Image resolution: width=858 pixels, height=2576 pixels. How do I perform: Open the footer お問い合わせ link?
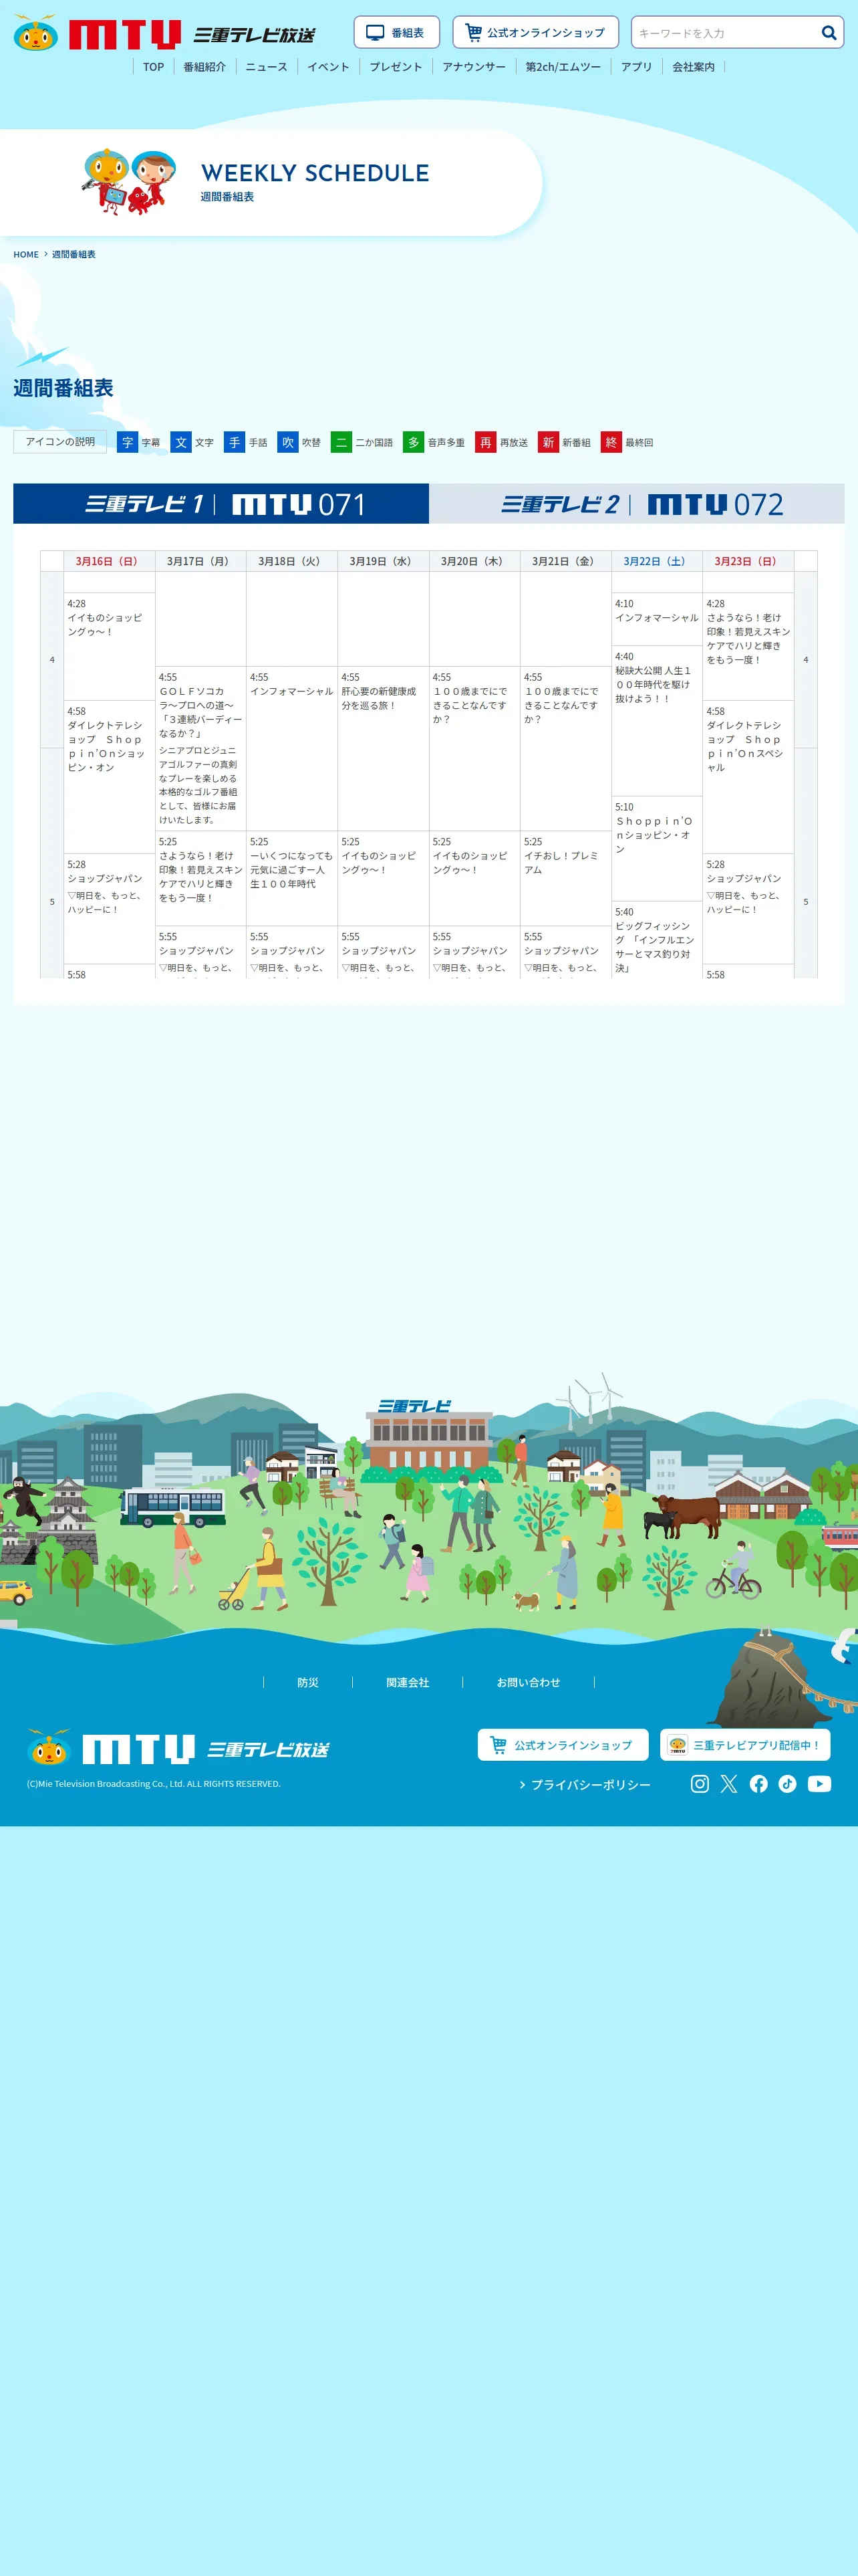point(529,1682)
